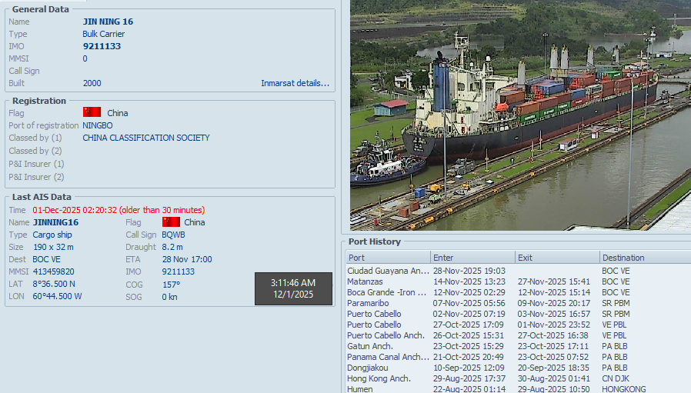Click the call sign BQWB
The image size is (691, 393).
(173, 235)
